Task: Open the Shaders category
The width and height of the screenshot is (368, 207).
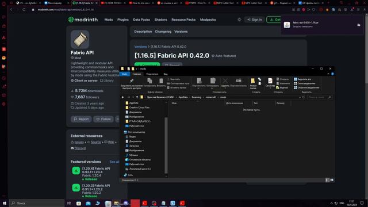Action: pyautogui.click(x=161, y=20)
